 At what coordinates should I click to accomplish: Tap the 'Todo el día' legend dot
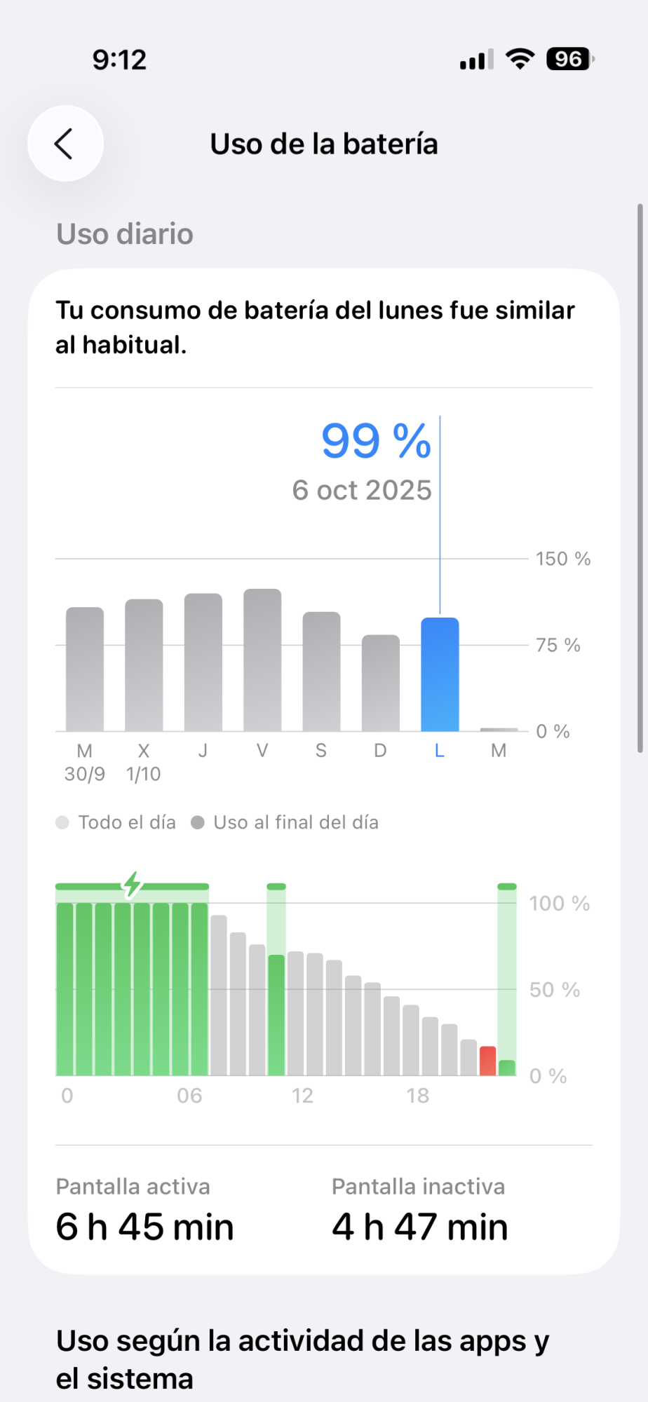click(x=62, y=822)
